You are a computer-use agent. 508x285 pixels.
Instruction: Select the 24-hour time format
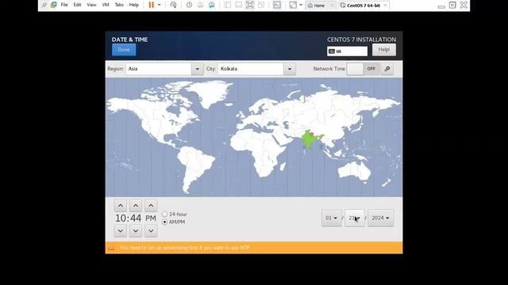click(x=175, y=215)
